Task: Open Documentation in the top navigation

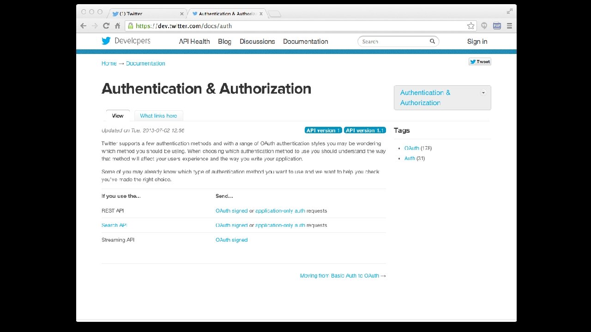Action: pos(306,41)
